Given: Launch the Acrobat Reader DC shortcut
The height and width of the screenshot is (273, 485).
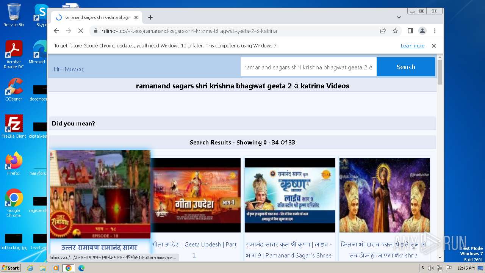Looking at the screenshot, I should click(x=14, y=55).
